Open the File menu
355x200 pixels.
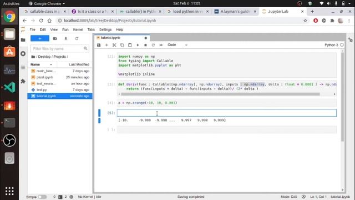pos(32,29)
